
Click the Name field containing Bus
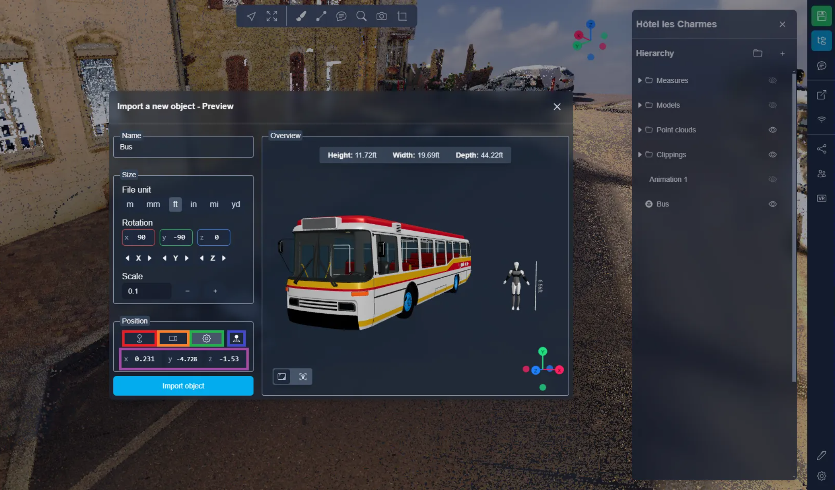pos(183,147)
